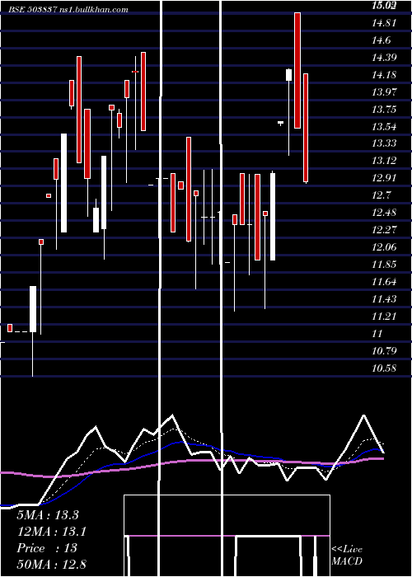Select the 14.18 price axis label
The height and width of the screenshot is (577, 412).
384,75
